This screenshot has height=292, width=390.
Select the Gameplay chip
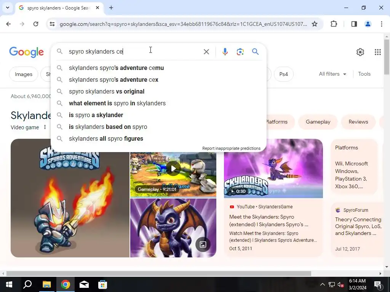(x=318, y=122)
